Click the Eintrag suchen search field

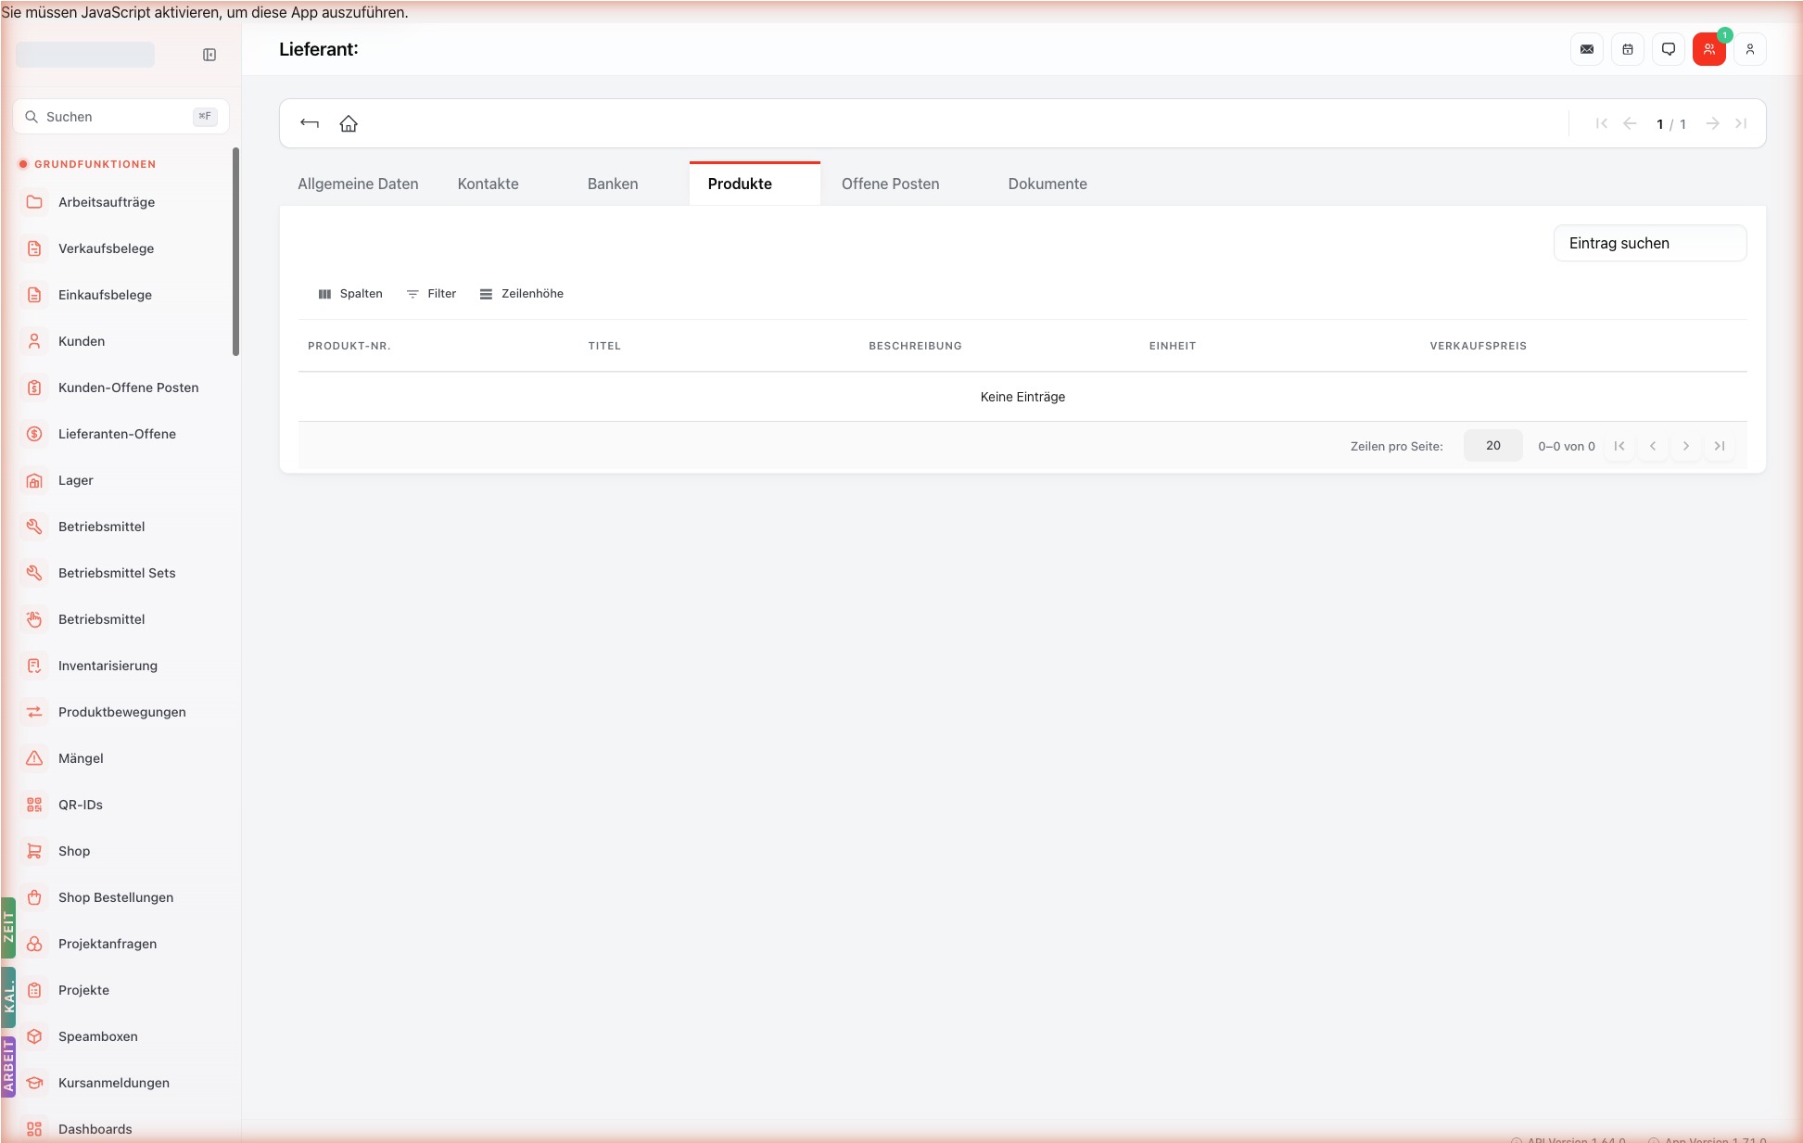click(1650, 243)
